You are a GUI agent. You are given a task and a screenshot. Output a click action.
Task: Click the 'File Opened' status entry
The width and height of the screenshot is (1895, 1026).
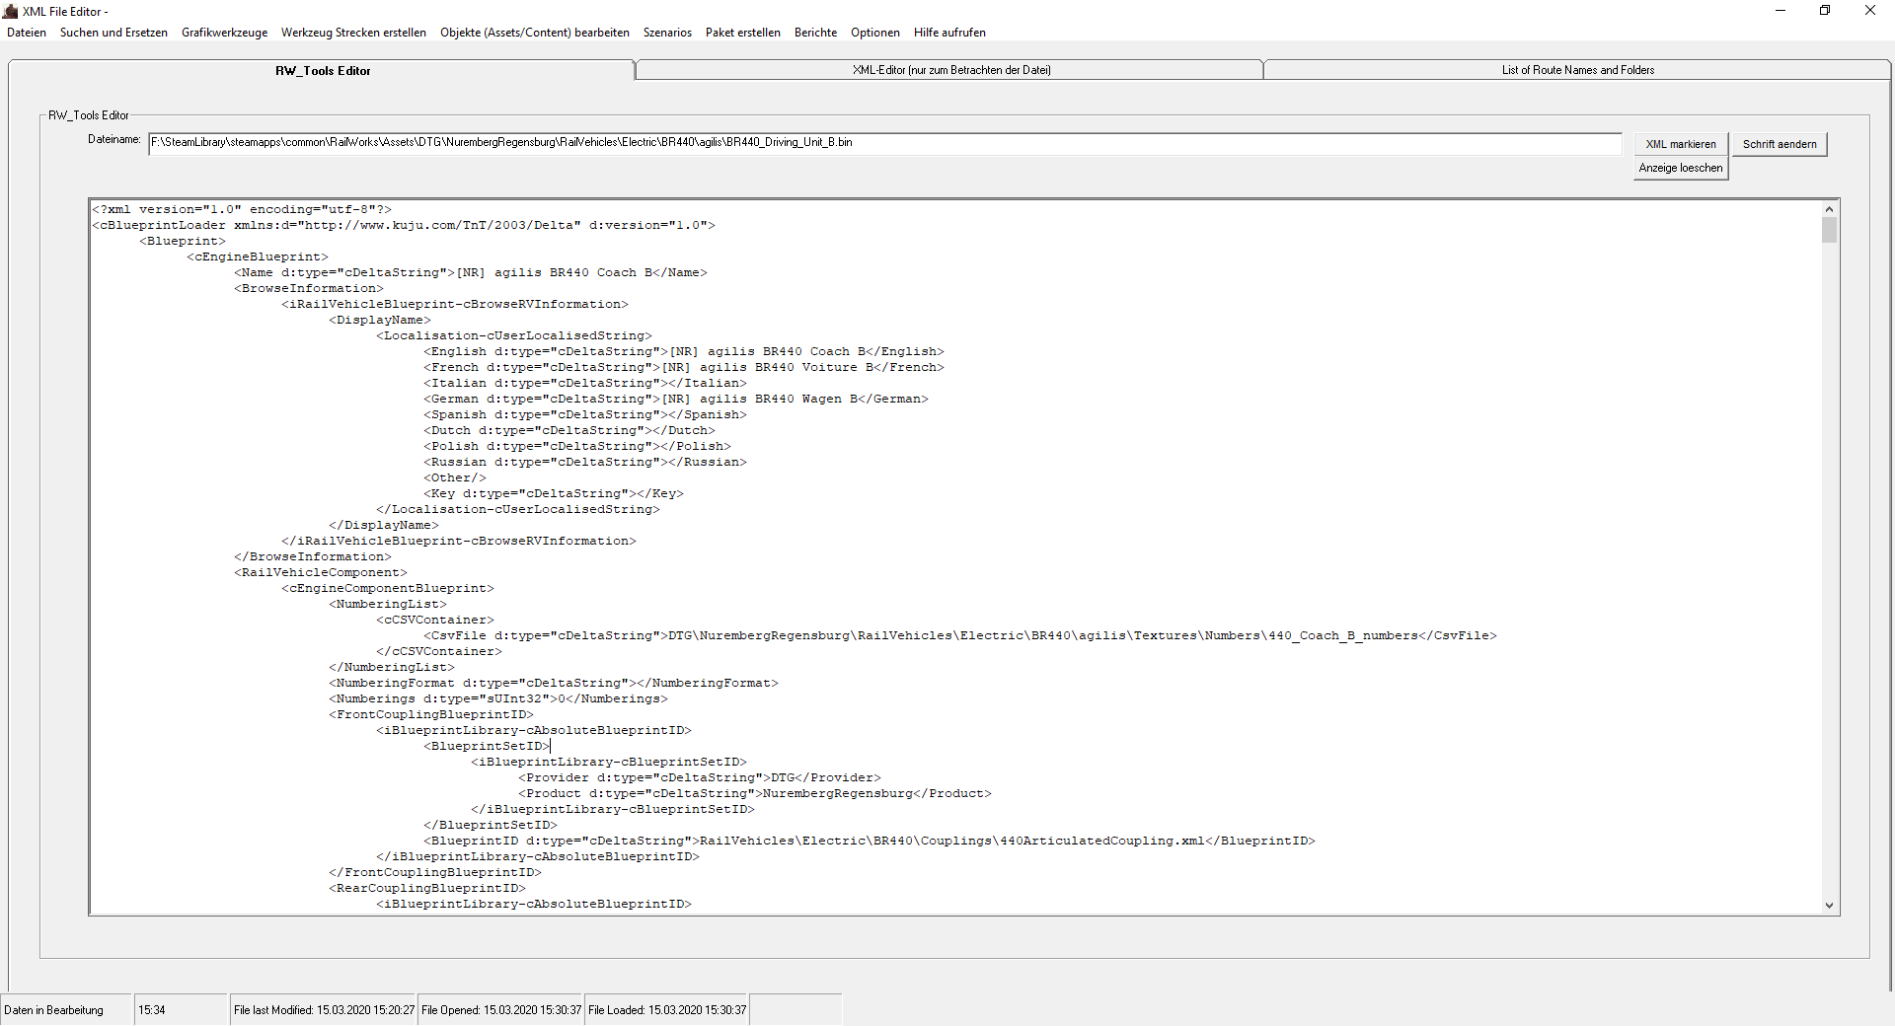pyautogui.click(x=501, y=1010)
